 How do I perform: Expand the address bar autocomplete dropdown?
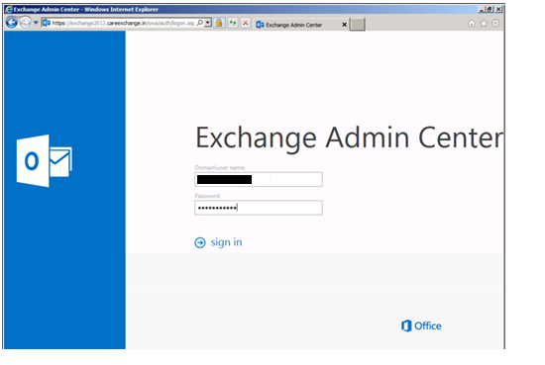coord(208,23)
